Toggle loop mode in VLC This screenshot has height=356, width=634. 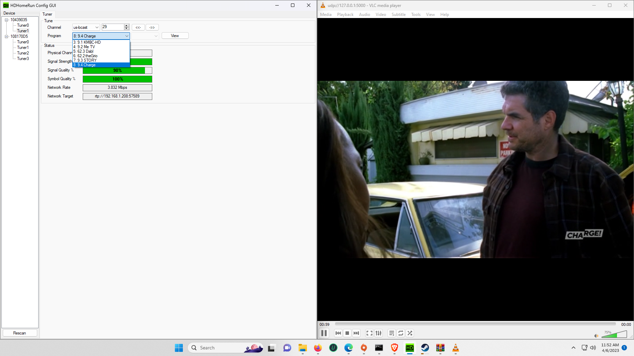(x=401, y=333)
